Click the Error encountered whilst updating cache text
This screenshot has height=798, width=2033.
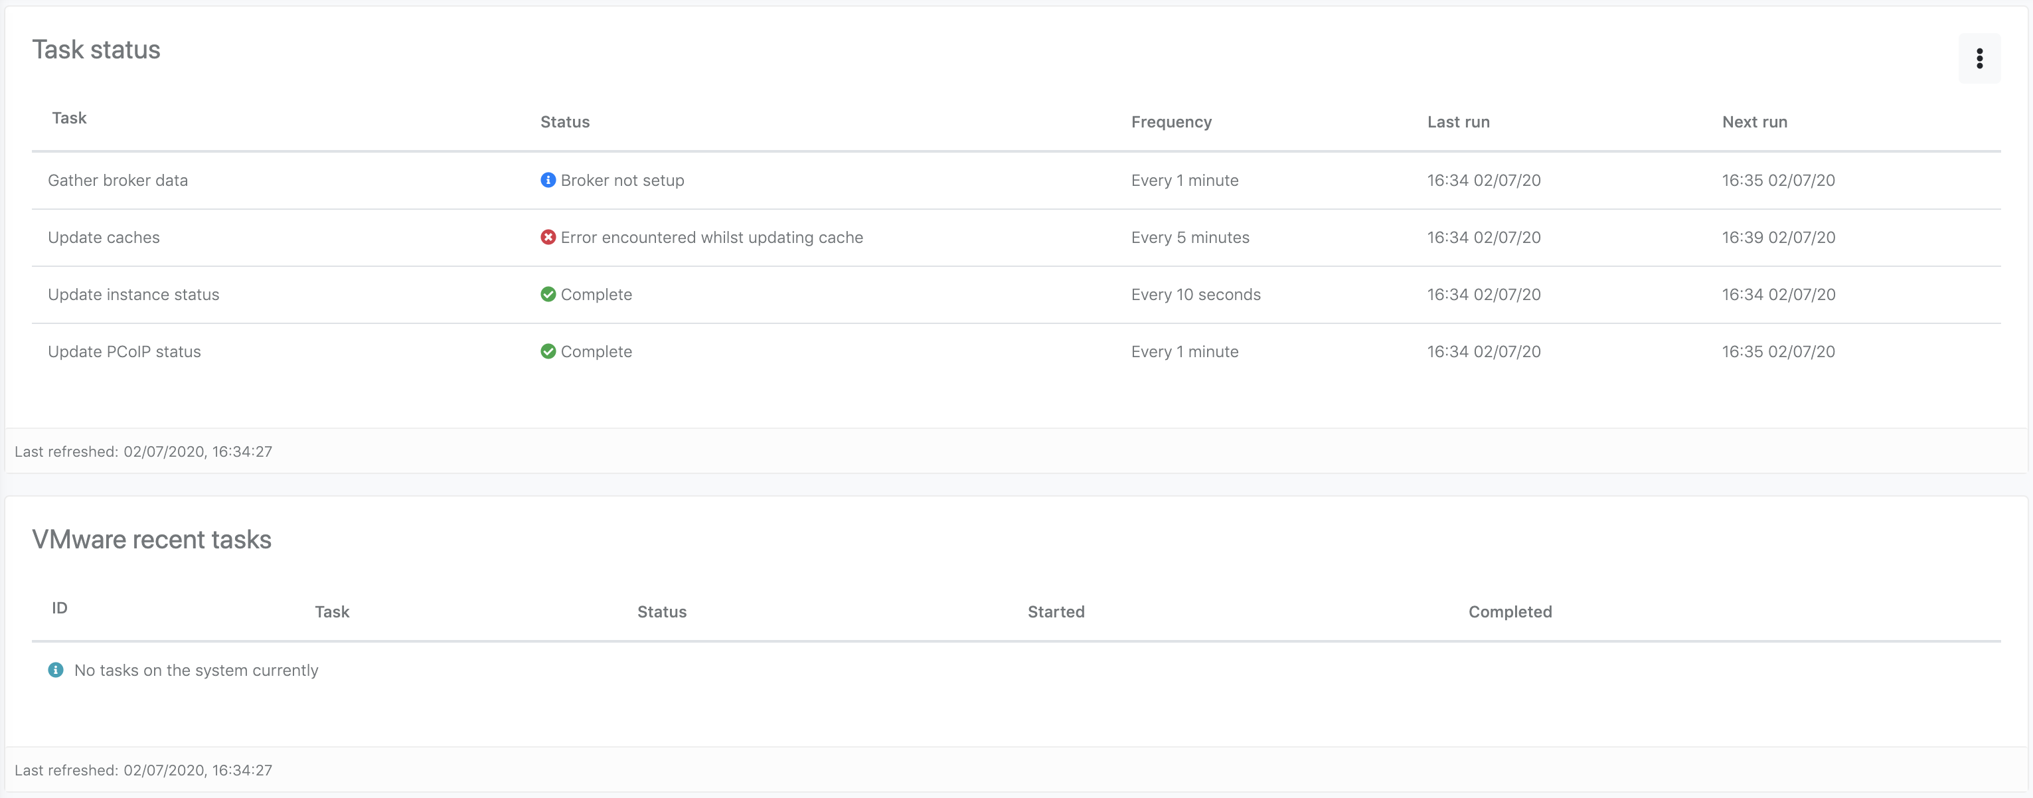tap(711, 238)
